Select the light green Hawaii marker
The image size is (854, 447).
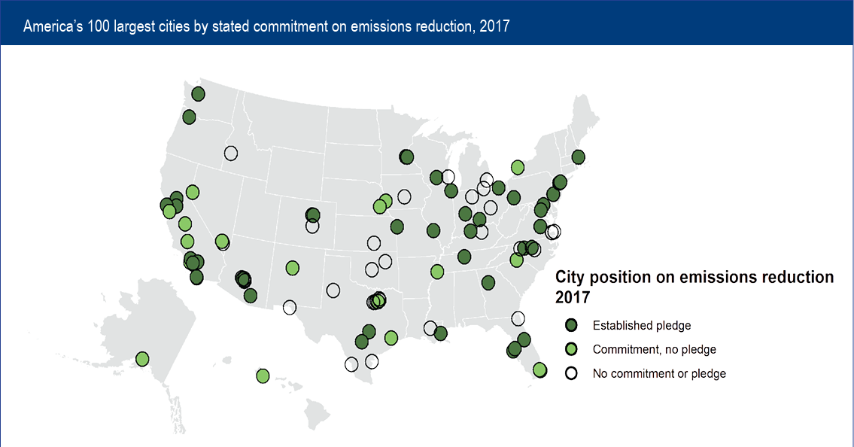point(263,376)
